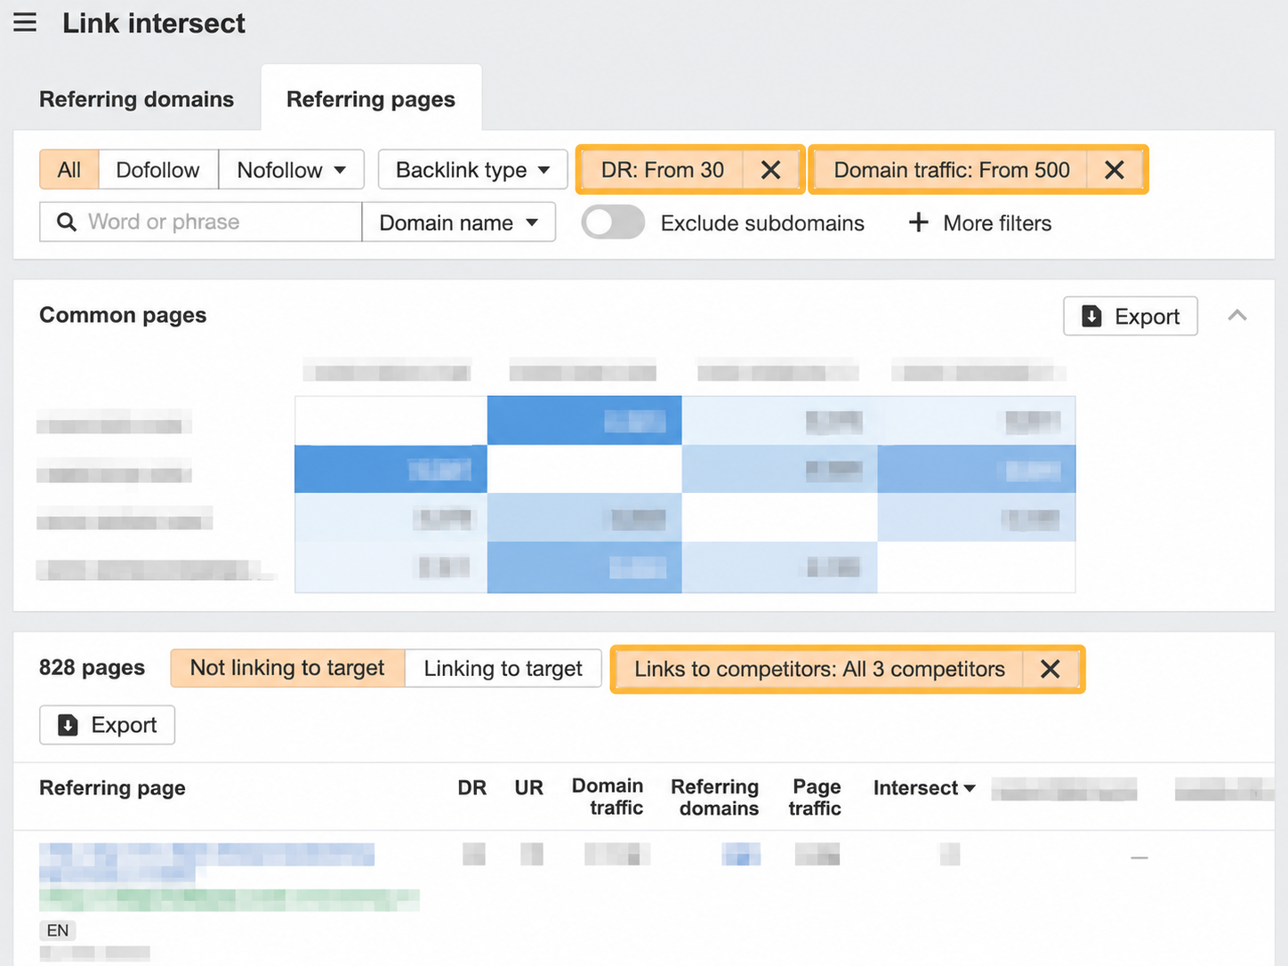Click the Common pages heading
This screenshot has width=1288, height=966.
[123, 315]
